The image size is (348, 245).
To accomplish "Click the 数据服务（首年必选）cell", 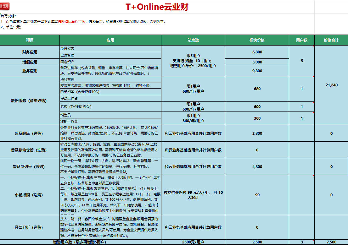I will click(30, 101).
